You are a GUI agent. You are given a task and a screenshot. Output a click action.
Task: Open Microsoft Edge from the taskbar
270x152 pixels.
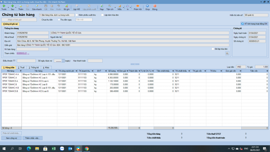coord(29,149)
